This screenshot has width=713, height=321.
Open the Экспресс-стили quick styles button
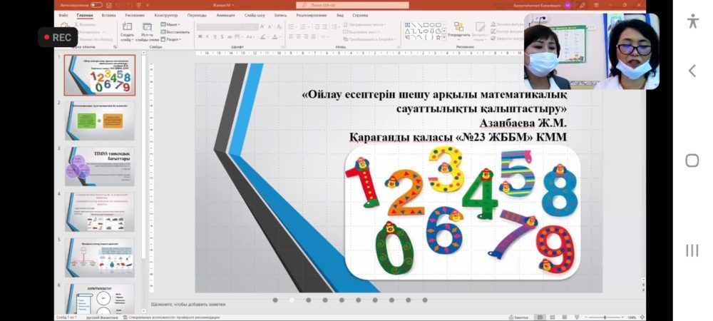[480, 31]
